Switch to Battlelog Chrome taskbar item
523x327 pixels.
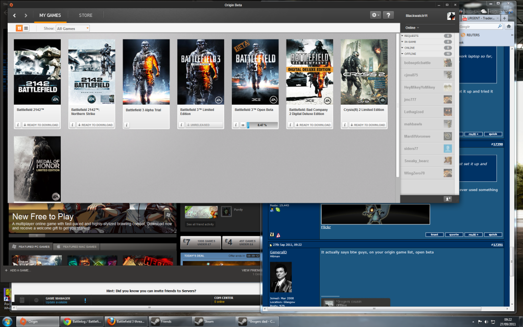82,321
